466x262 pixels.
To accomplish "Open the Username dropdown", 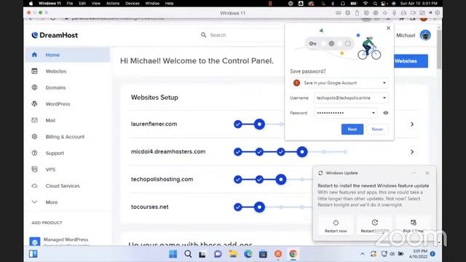I will click(384, 98).
